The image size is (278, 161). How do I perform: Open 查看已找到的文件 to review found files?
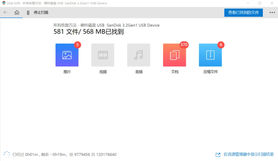pos(243,12)
